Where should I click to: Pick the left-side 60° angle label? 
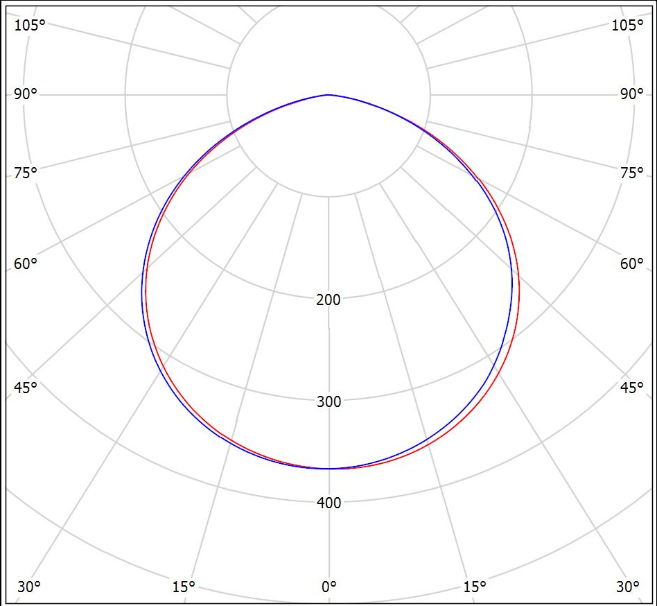click(26, 263)
